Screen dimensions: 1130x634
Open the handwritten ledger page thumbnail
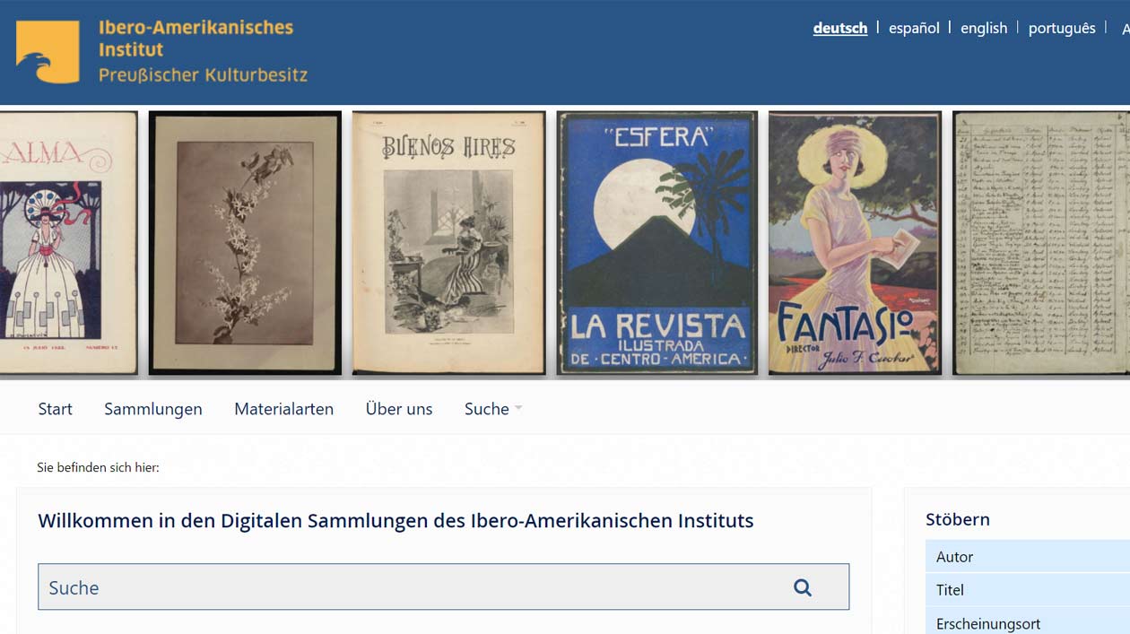click(1040, 242)
